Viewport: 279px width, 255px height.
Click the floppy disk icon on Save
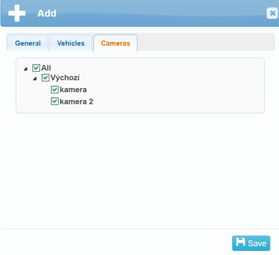click(x=241, y=243)
